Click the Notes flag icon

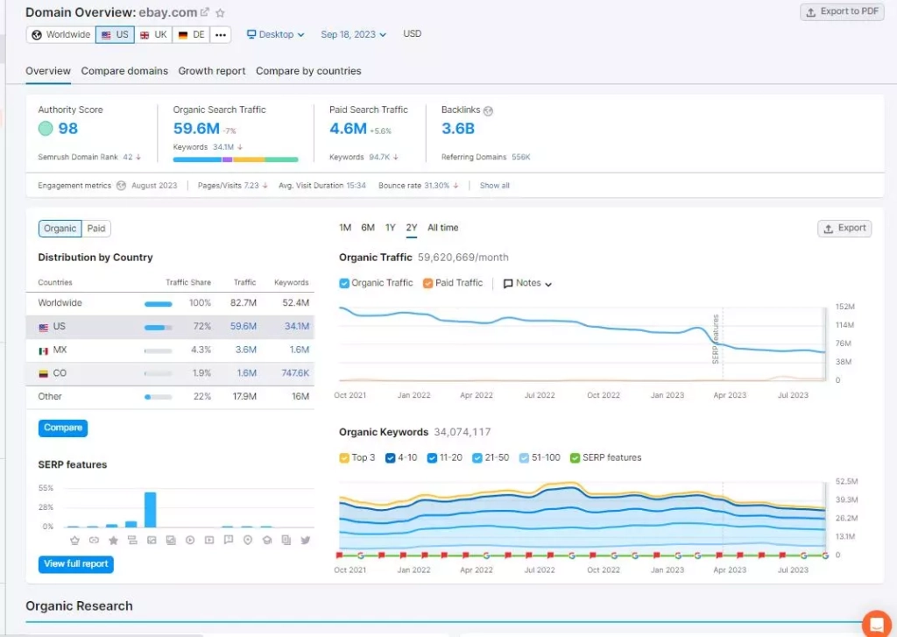pyautogui.click(x=507, y=283)
